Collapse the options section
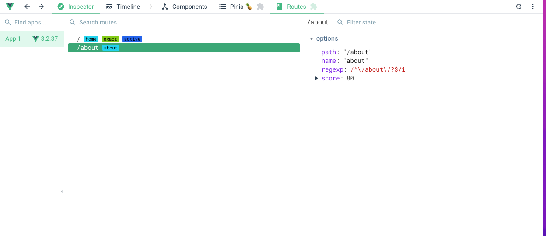Viewport: 546px width, 236px height. 311,38
